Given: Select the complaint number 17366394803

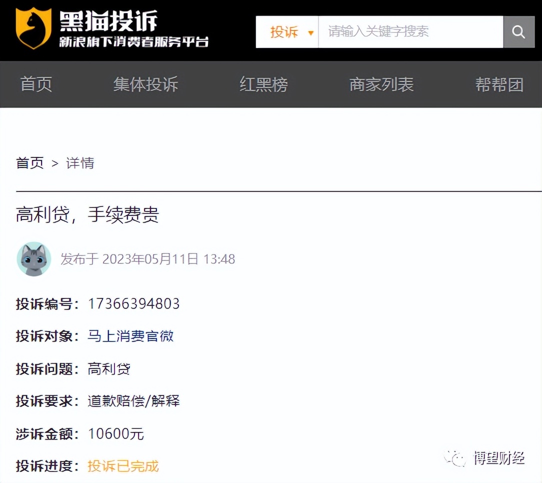Looking at the screenshot, I should 135,303.
